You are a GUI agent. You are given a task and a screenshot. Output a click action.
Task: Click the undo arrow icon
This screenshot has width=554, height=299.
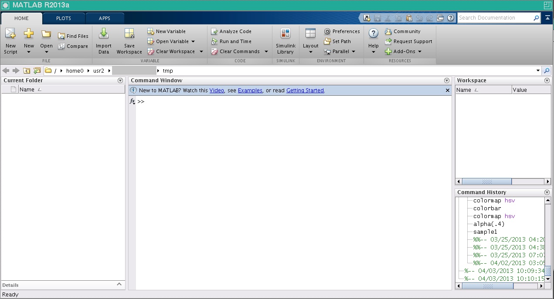[419, 18]
